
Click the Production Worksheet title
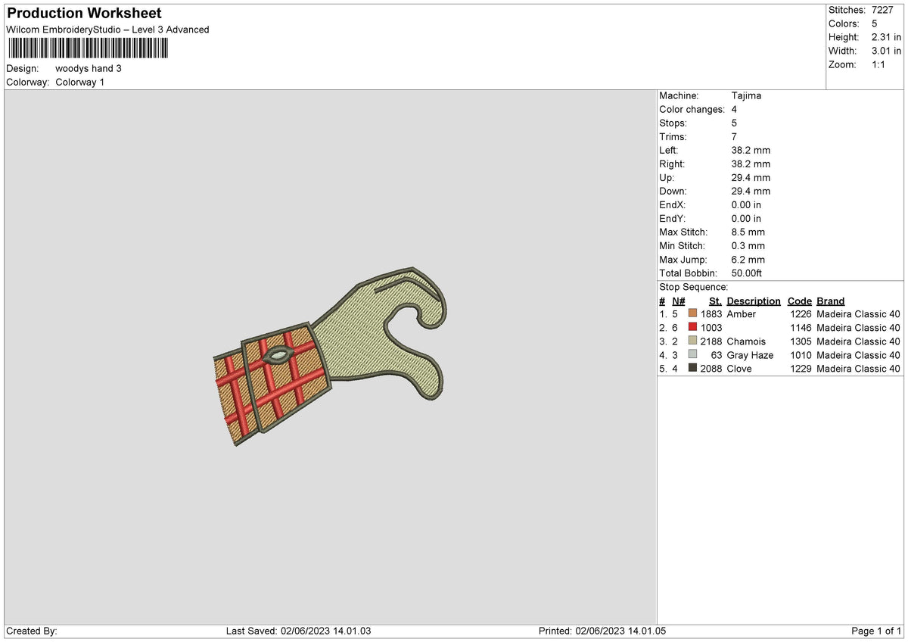click(84, 14)
